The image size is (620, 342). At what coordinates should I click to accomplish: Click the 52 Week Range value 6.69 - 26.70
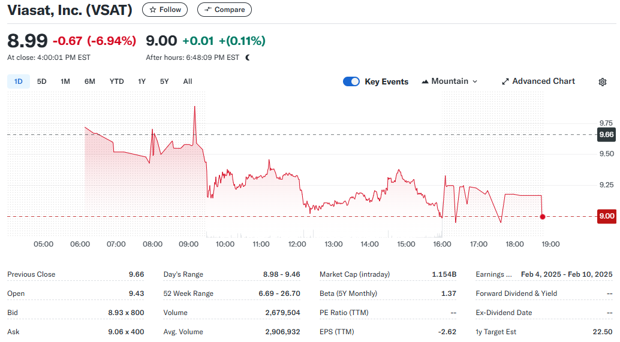click(x=279, y=293)
